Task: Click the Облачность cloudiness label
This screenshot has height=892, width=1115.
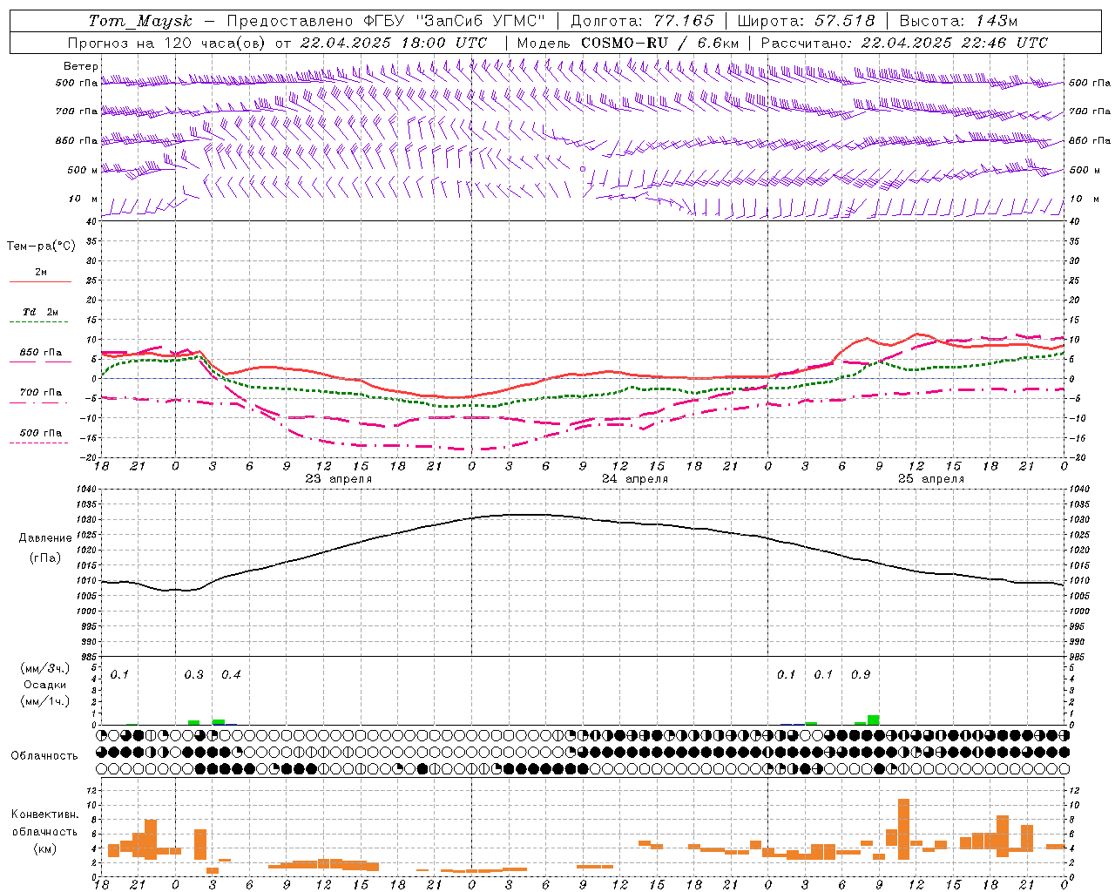Action: [44, 755]
